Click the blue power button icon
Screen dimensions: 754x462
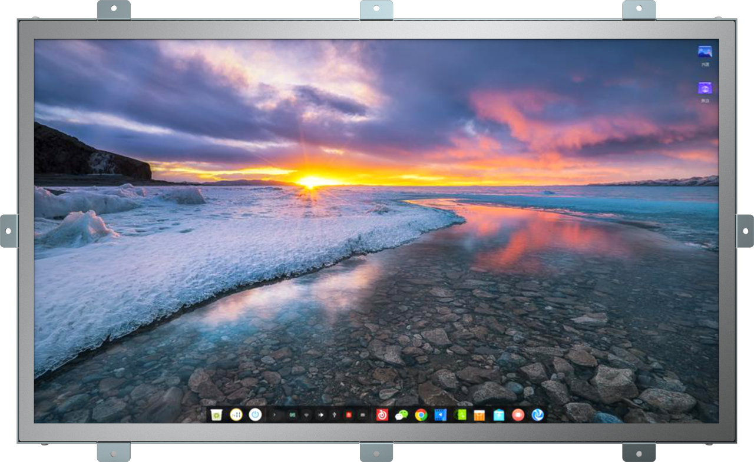pos(255,416)
